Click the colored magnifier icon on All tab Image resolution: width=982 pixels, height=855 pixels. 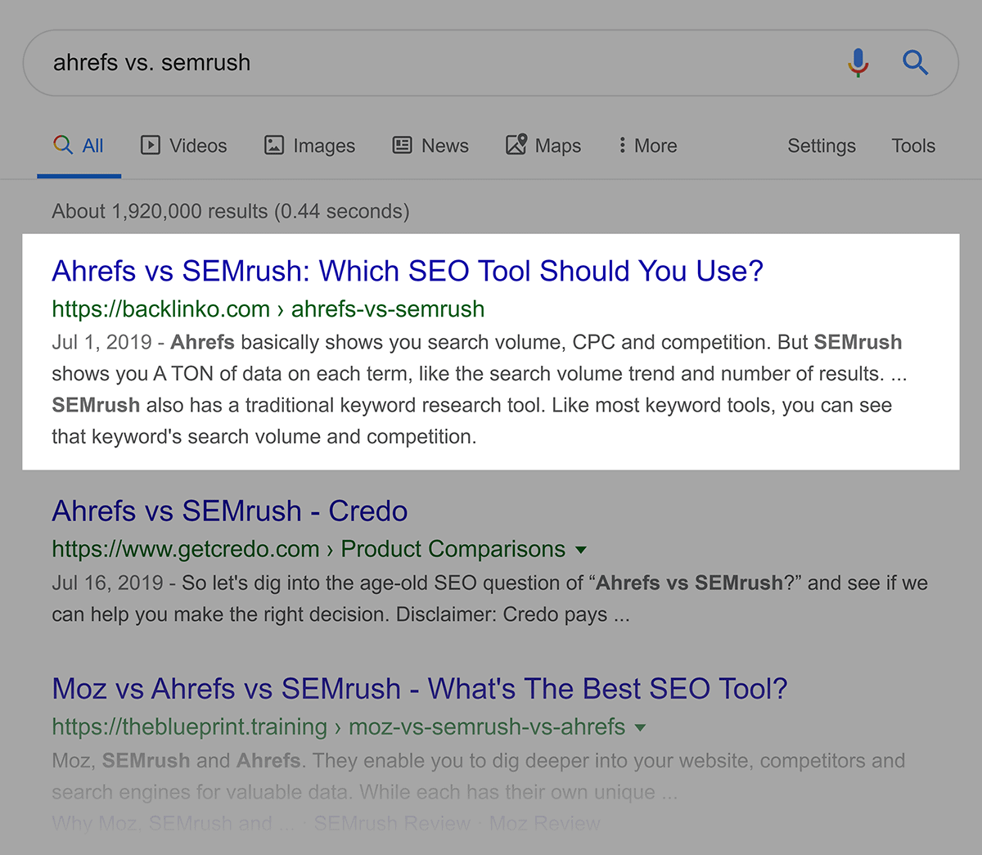click(63, 145)
